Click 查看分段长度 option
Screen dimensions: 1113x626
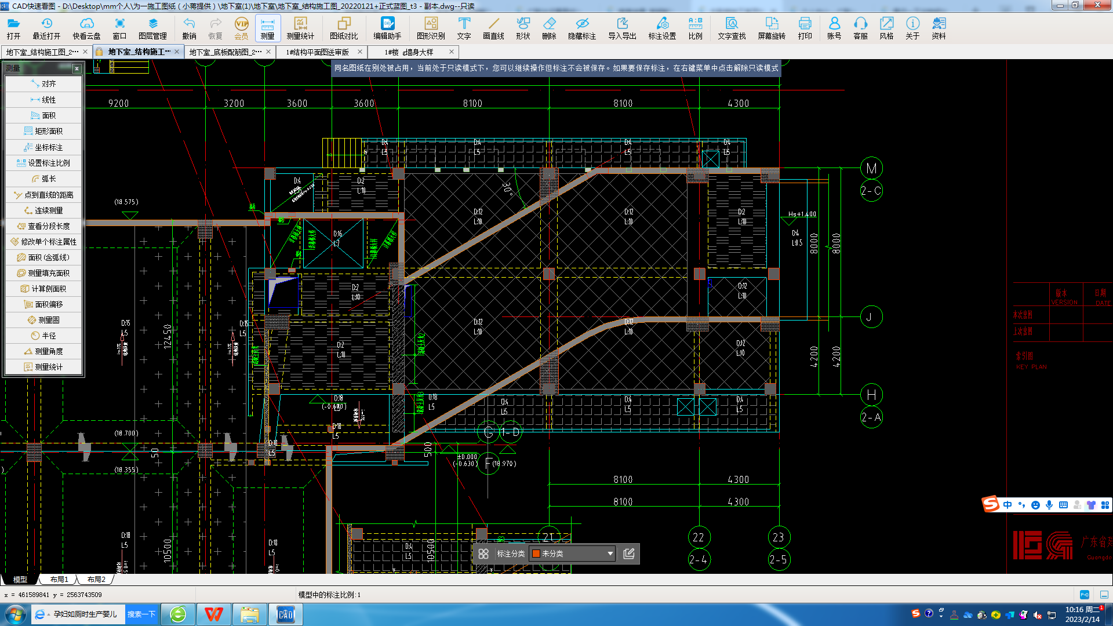click(43, 226)
